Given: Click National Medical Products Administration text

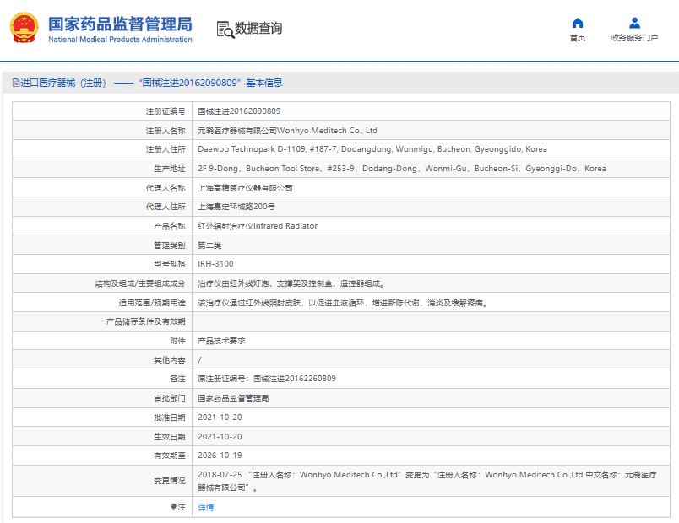Looking at the screenshot, I should coord(120,40).
